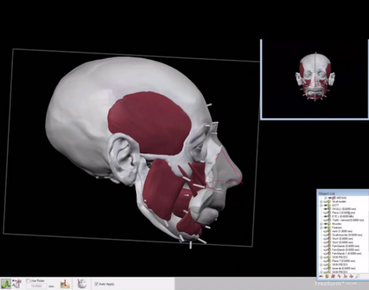Click the point-selection arrow tool icon

point(17,283)
